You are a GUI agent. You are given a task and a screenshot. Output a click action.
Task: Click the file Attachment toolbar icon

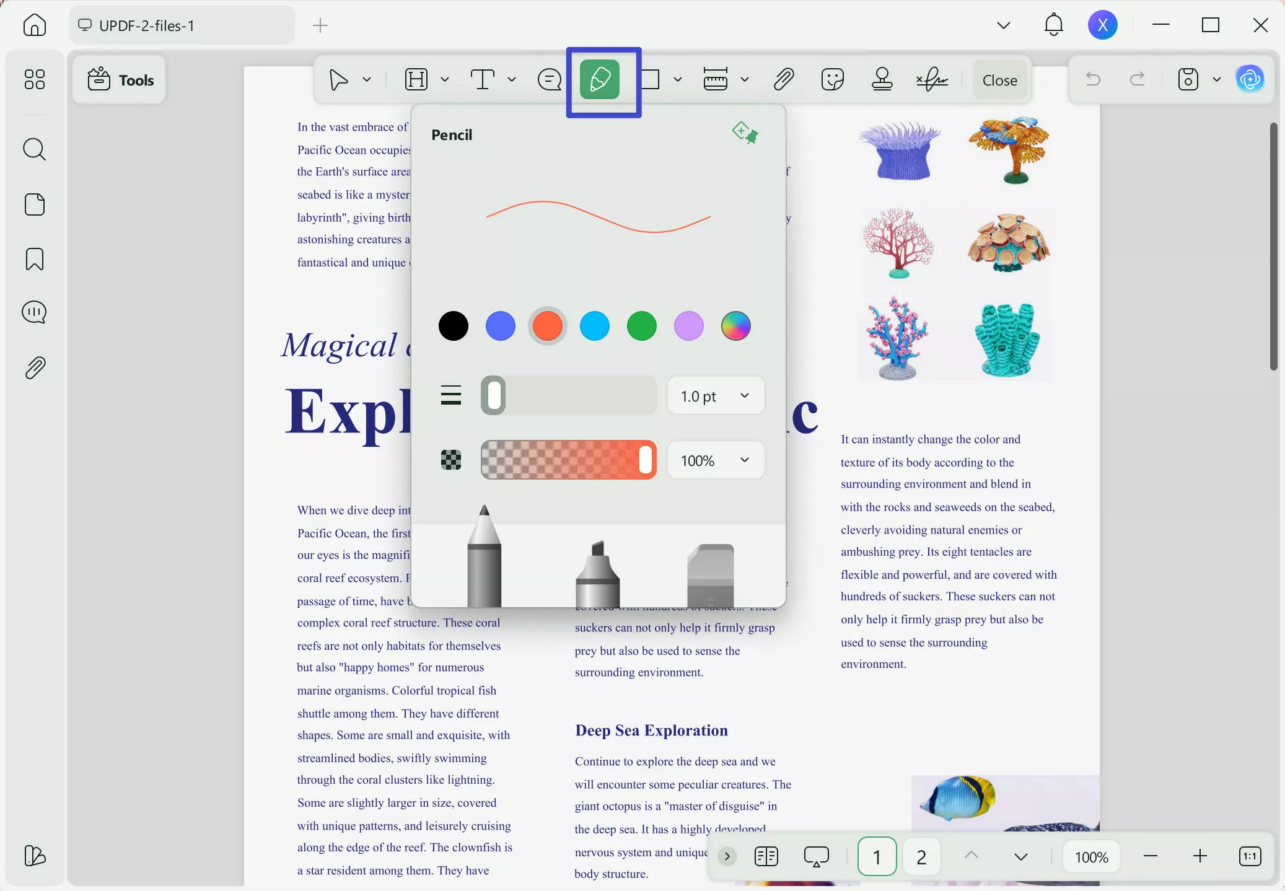(783, 79)
